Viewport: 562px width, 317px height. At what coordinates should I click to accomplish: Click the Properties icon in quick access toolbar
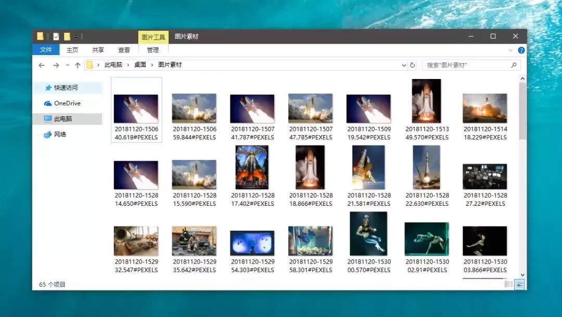click(56, 36)
